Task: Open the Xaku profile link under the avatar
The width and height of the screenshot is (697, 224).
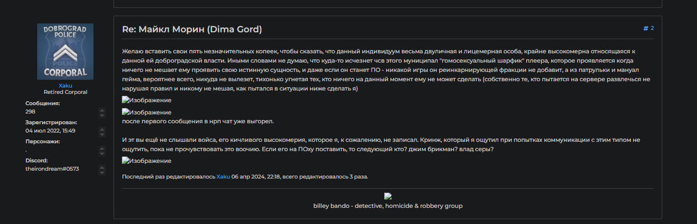Action: 65,86
